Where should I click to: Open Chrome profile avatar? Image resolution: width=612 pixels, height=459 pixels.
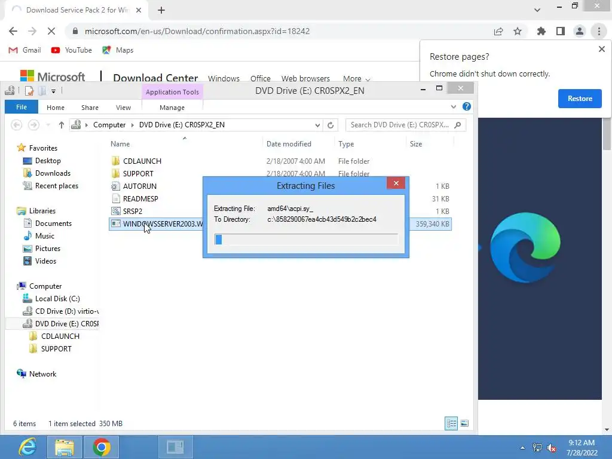pos(580,31)
